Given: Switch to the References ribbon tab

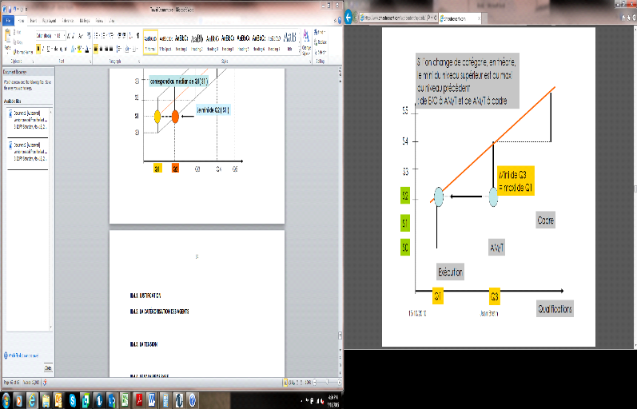Looking at the screenshot, I should (x=68, y=20).
